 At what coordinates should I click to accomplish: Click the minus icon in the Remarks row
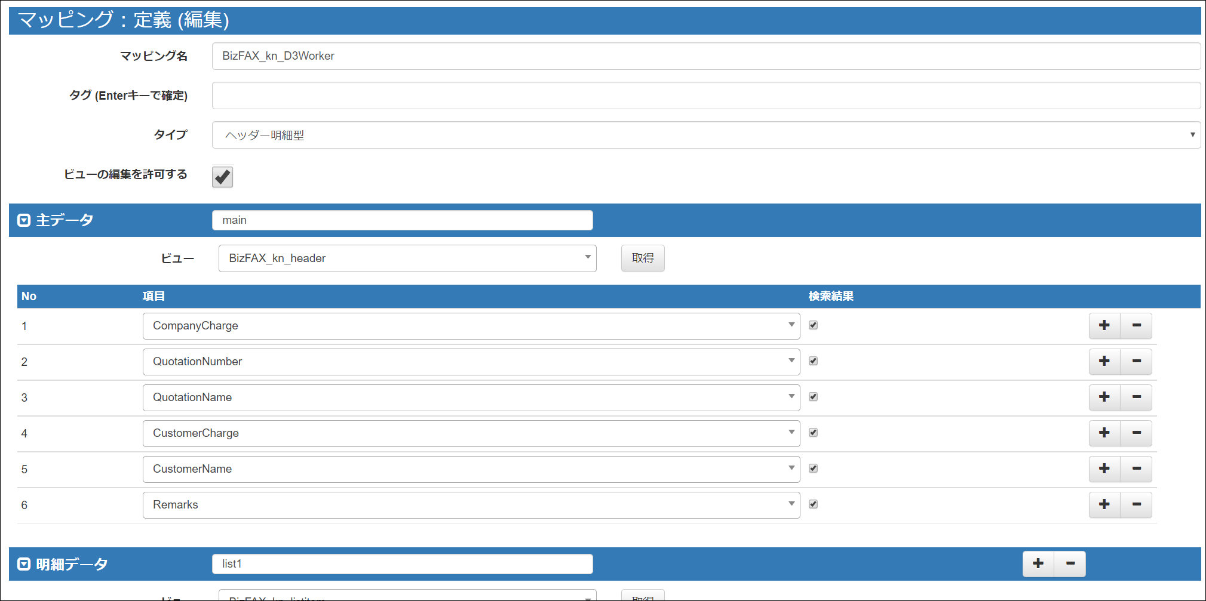[1136, 505]
